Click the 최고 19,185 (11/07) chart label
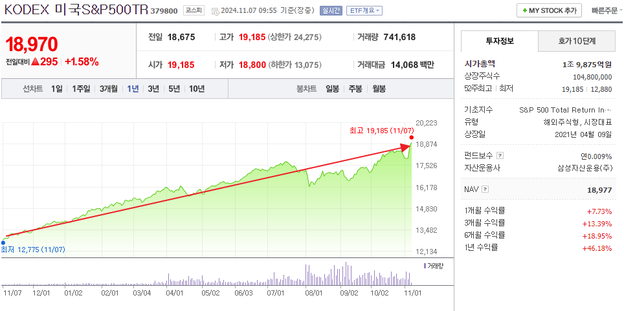This screenshot has width=624, height=311. tap(382, 131)
